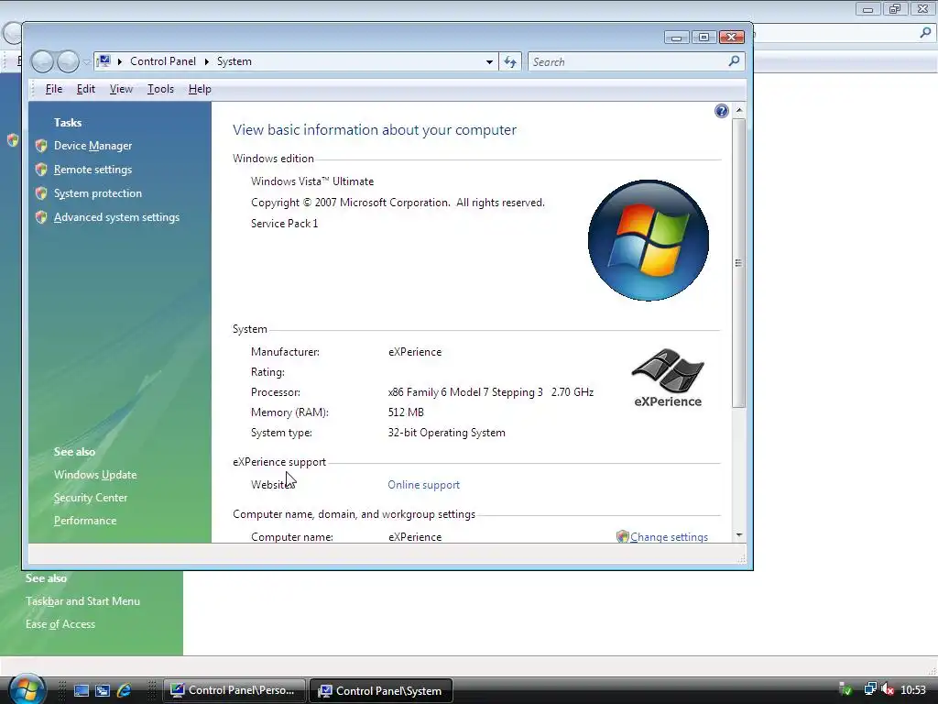This screenshot has height=704, width=938.
Task: Click the Forward navigation button
Action: (68, 61)
